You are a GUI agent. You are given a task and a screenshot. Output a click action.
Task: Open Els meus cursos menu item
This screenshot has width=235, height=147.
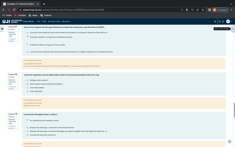(x=54, y=21)
